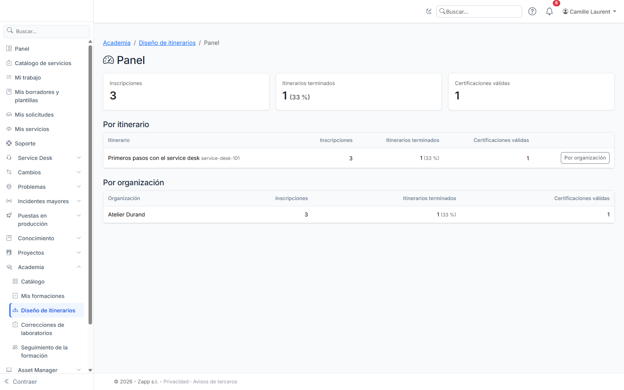Open Camille Laurent user menu
This screenshot has height=390, width=624.
[589, 12]
